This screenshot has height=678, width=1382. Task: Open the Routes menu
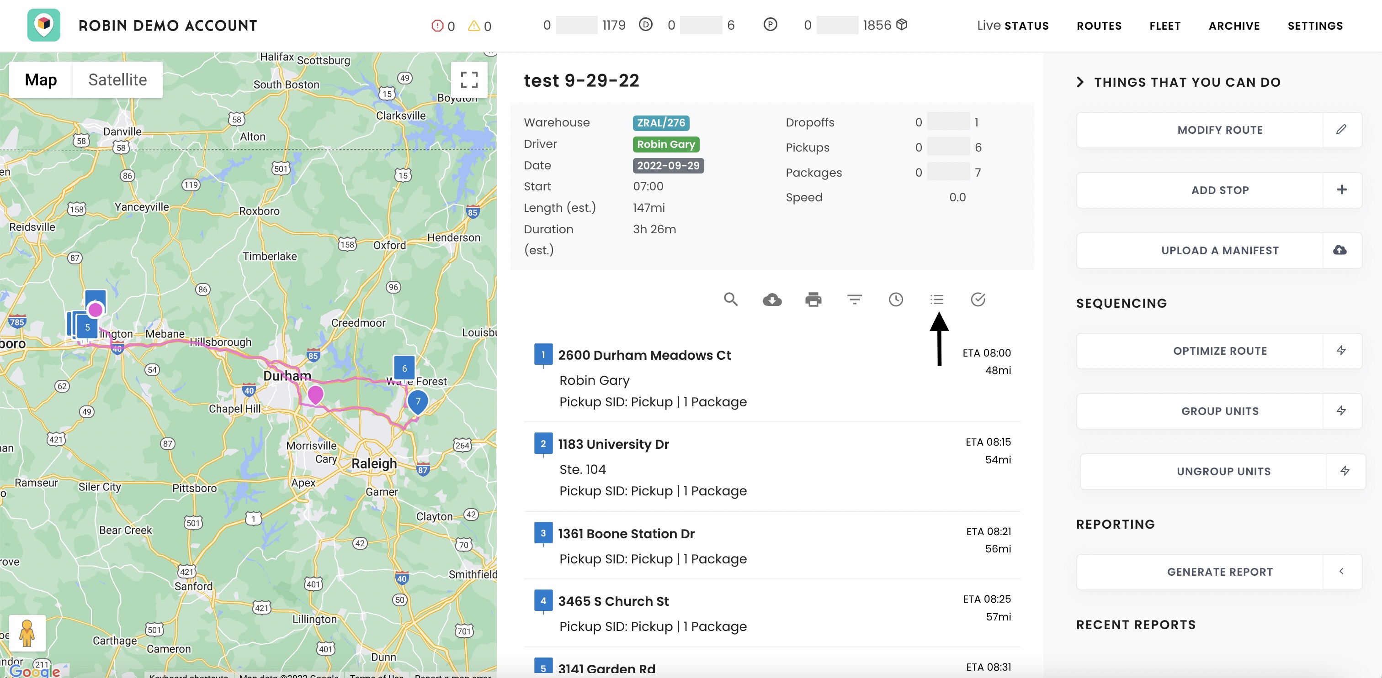1099,26
